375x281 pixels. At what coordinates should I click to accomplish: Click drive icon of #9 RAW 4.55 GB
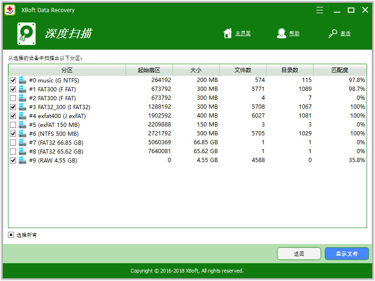pyautogui.click(x=22, y=160)
